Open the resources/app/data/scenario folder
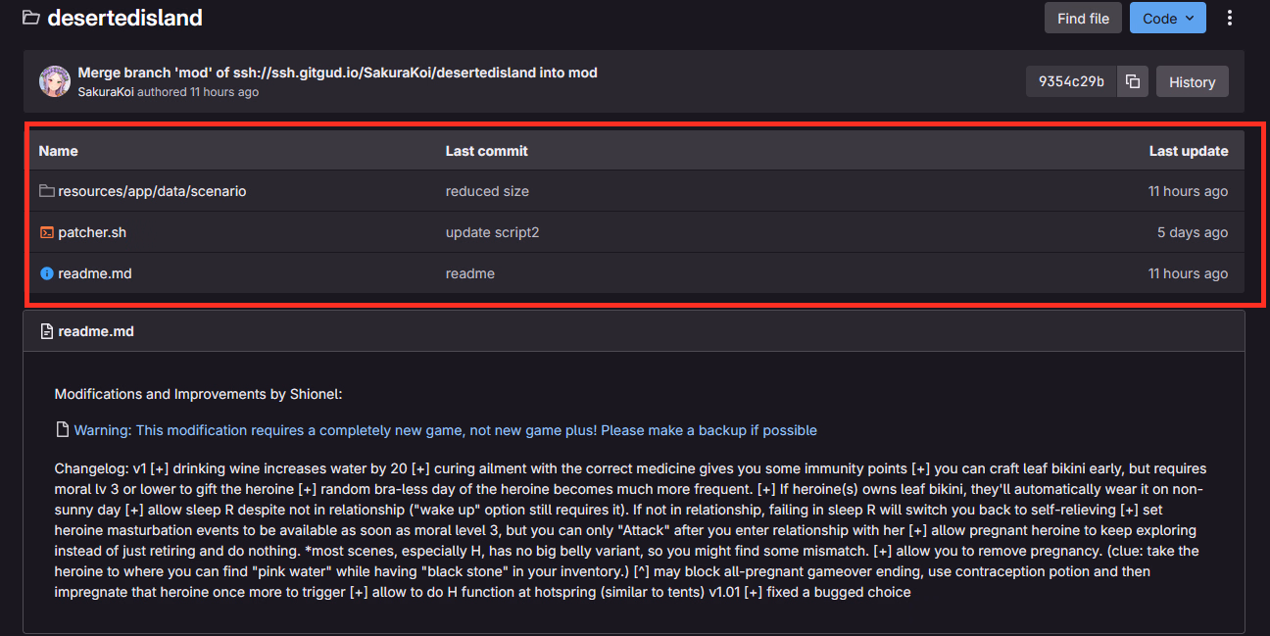1270x636 pixels. 152,191
